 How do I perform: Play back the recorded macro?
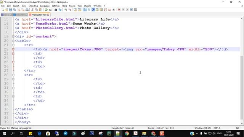(127, 10)
